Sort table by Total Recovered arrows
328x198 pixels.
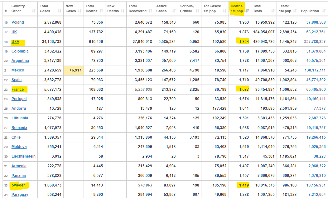tap(150, 11)
